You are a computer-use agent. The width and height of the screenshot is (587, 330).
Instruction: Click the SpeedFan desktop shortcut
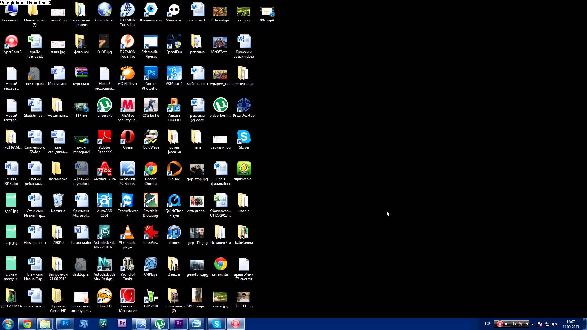click(x=174, y=44)
